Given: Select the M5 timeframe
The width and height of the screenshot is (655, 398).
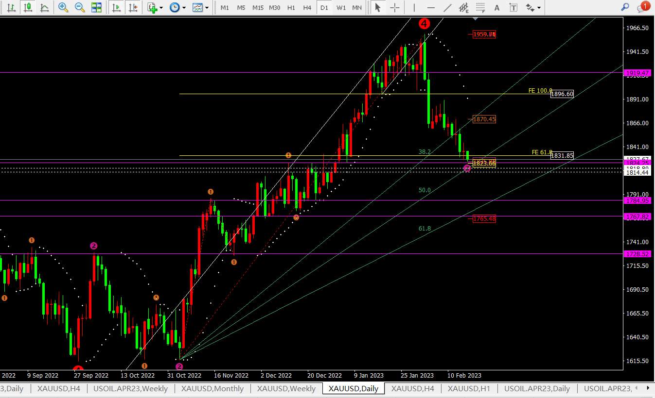Looking at the screenshot, I should [x=241, y=8].
